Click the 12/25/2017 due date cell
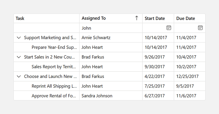219x114 pixels. coord(187,77)
